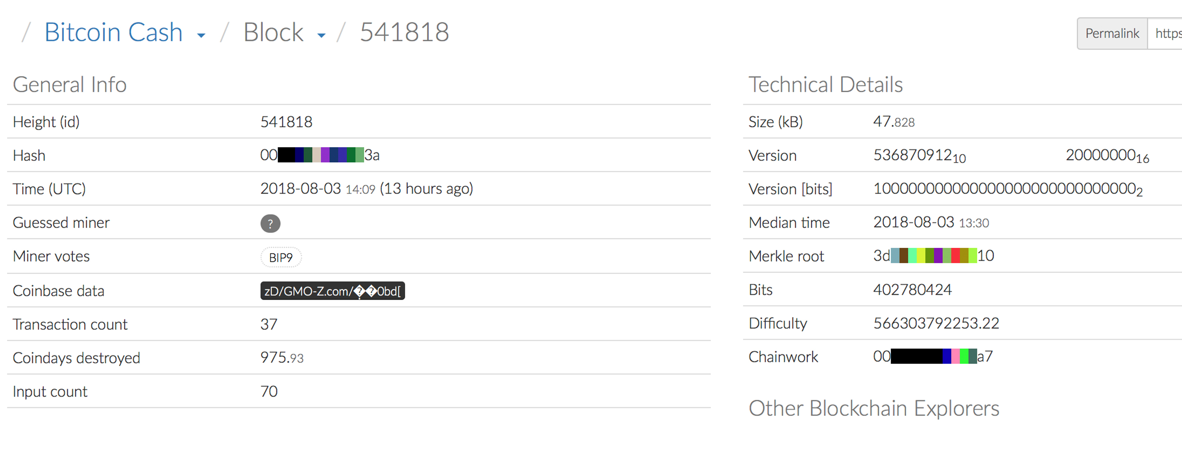
Task: Click the Other Blockchain Explorers heading
Action: tap(874, 408)
